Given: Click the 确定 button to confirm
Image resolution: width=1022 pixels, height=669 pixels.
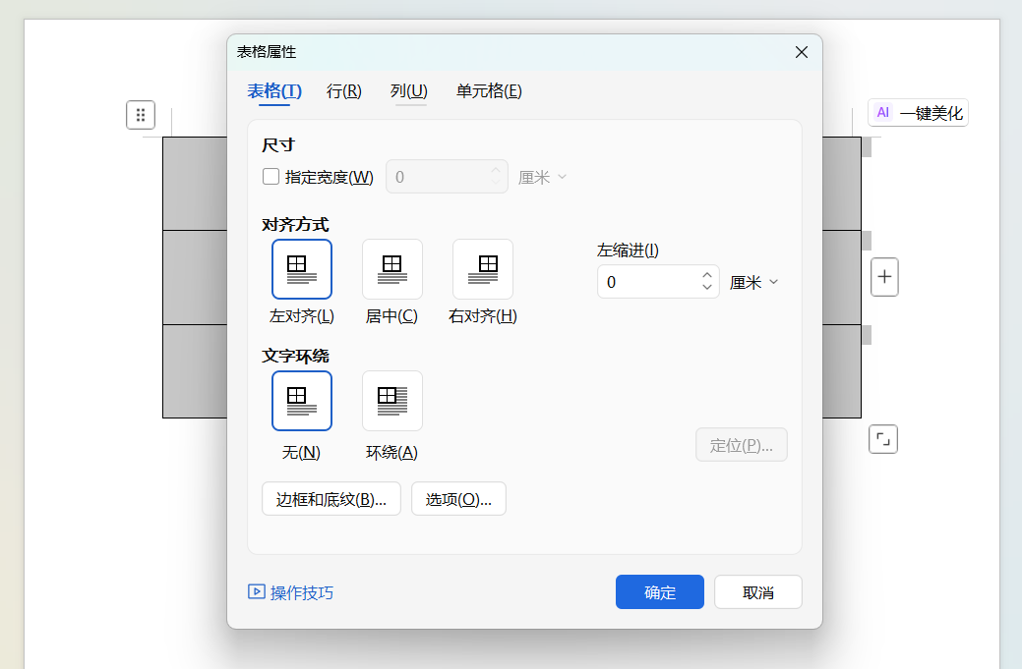Looking at the screenshot, I should [x=659, y=591].
